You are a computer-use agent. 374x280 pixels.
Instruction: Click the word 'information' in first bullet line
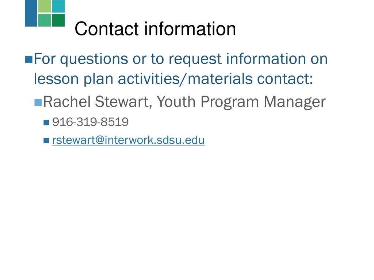click(x=266, y=59)
